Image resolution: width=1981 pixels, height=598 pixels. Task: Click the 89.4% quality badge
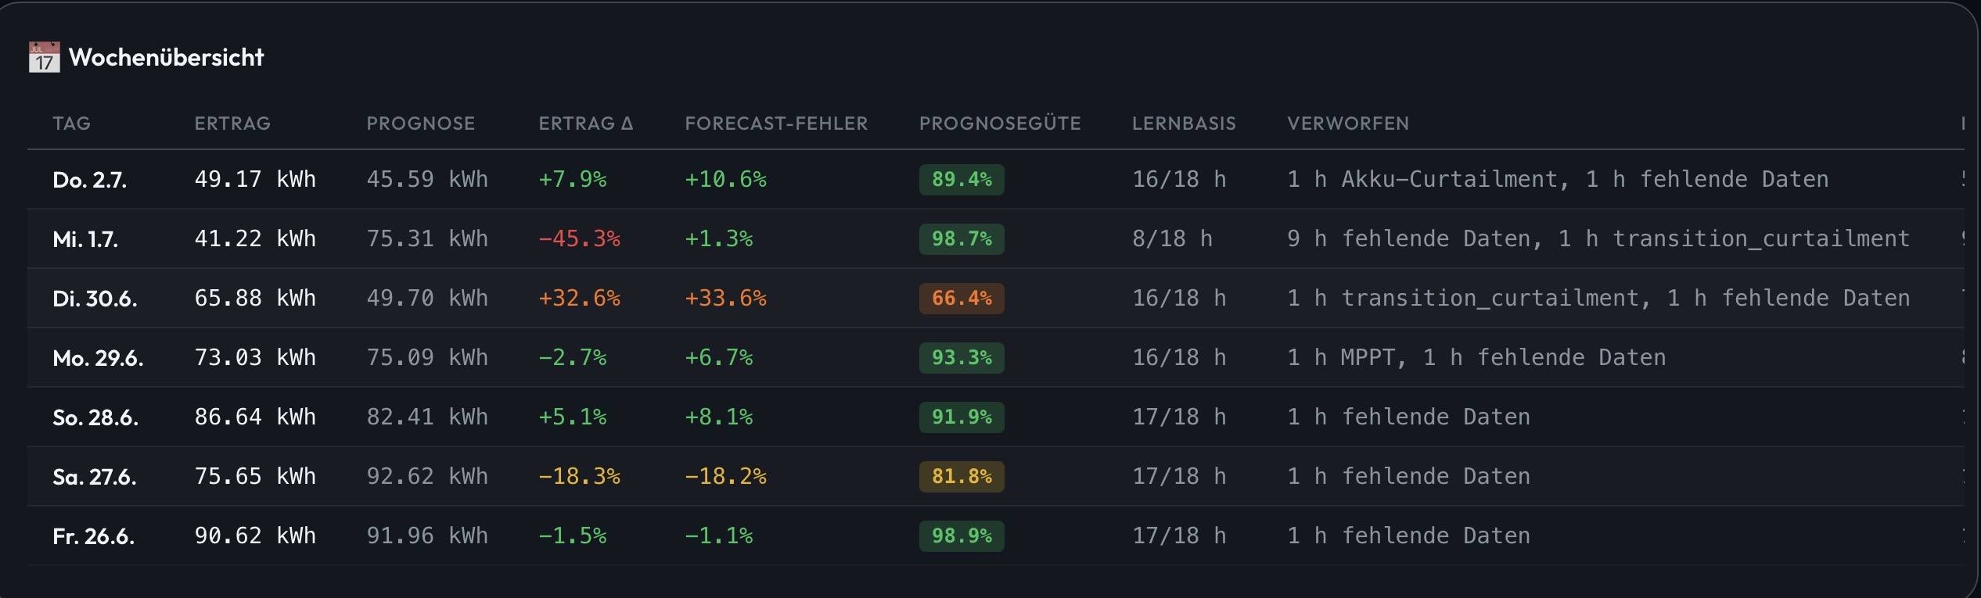(x=962, y=180)
